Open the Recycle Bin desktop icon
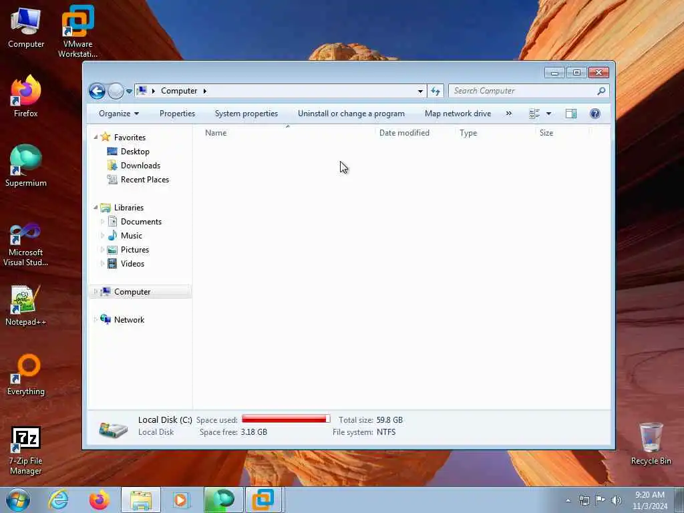 pos(651,444)
